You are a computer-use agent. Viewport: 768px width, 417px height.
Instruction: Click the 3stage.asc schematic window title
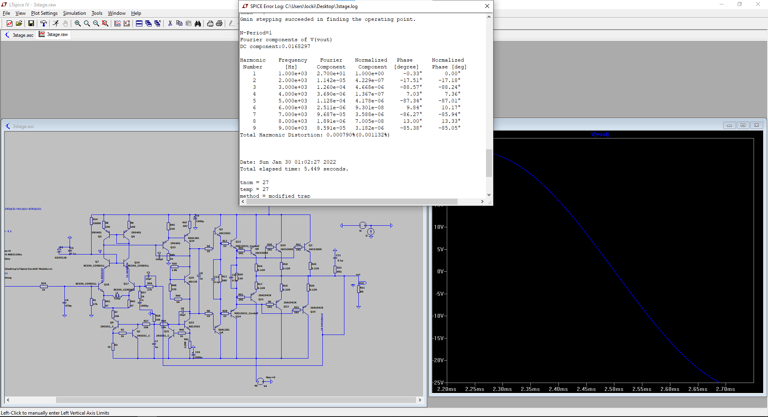(x=24, y=126)
